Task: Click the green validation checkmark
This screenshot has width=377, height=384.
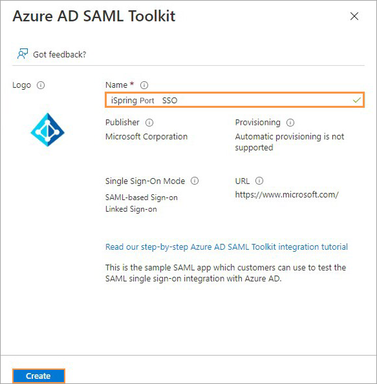Action: (357, 100)
